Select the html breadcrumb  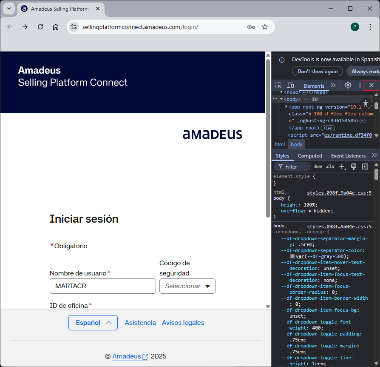tap(280, 144)
